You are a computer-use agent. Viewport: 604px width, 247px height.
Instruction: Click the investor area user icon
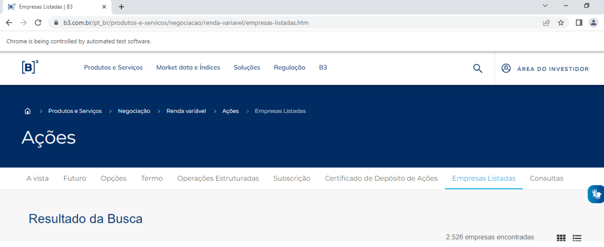[506, 68]
